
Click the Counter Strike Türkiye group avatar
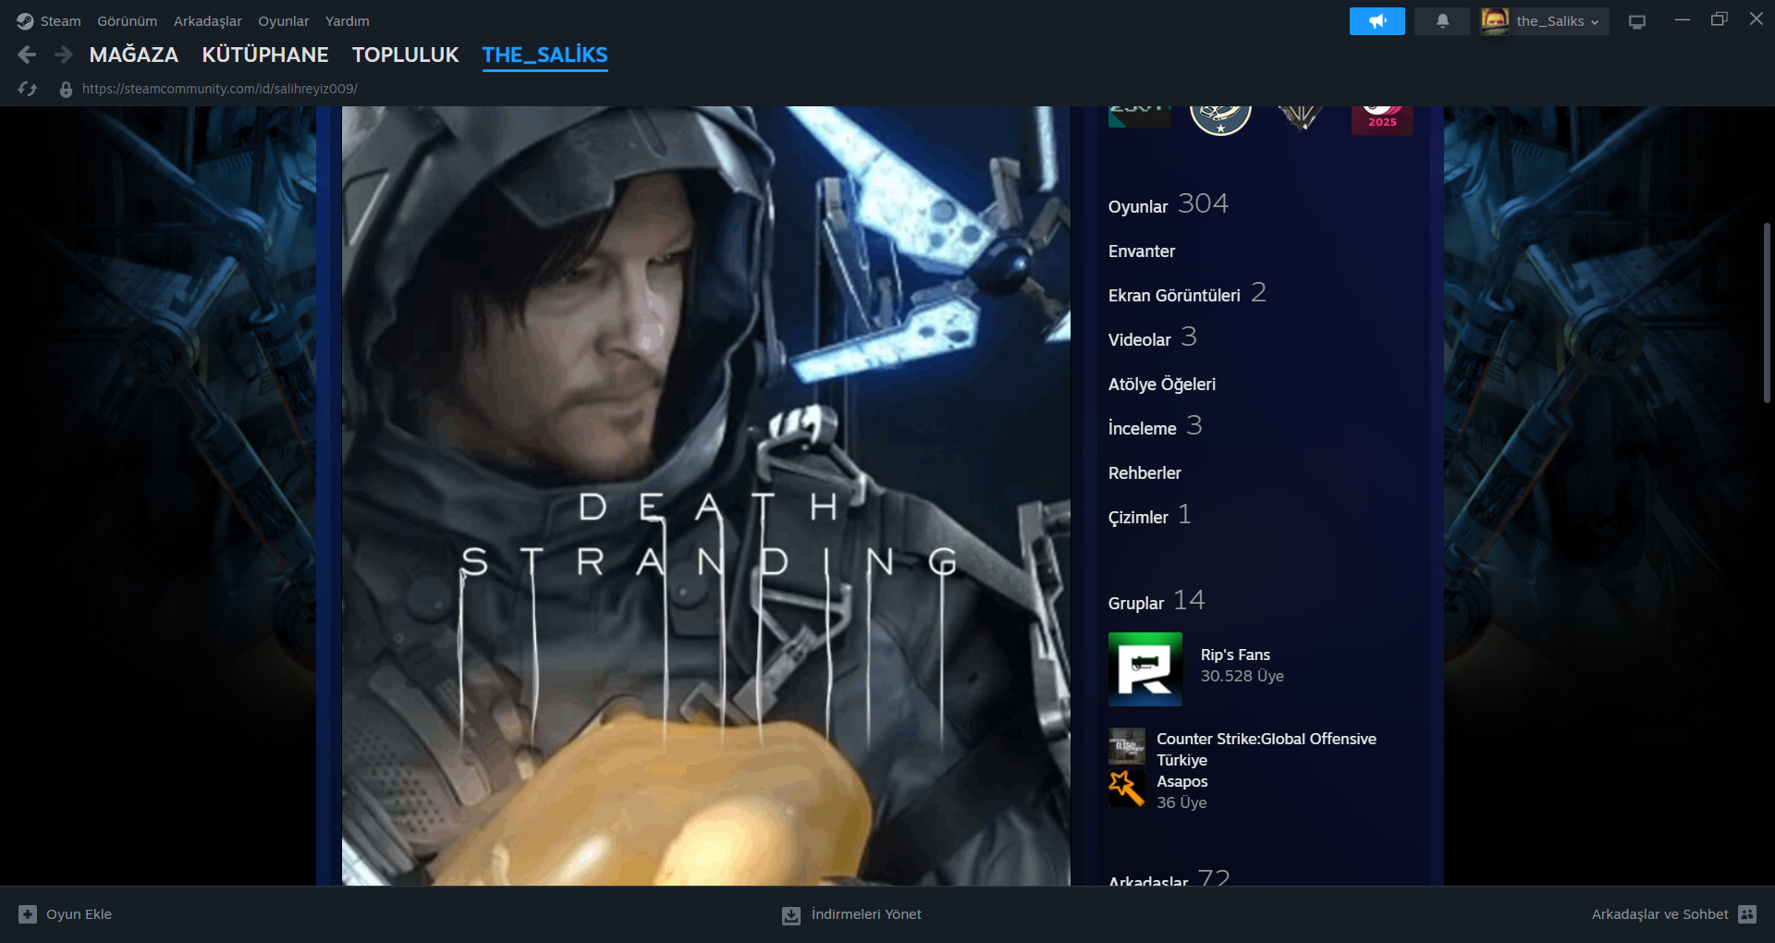[x=1127, y=746]
